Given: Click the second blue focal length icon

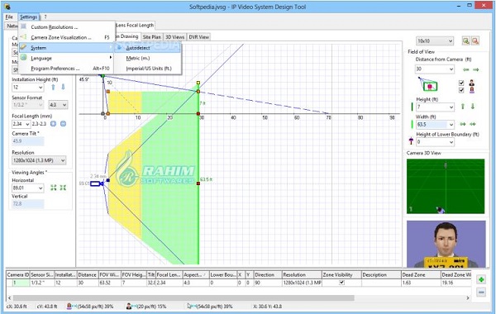Looking at the screenshot, I should pos(64,124).
